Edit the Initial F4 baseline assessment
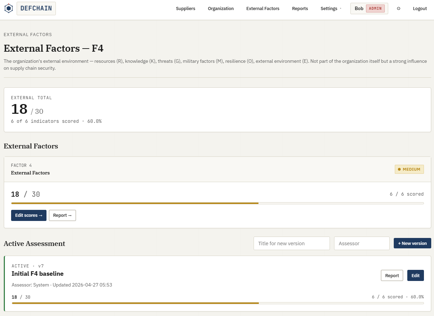Viewport: 434px width, 316px height. [x=416, y=275]
